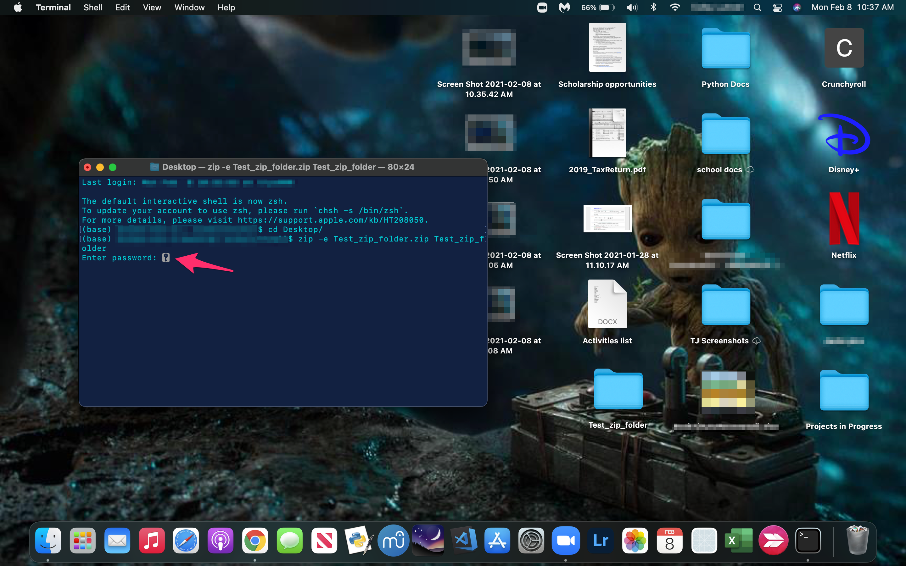The width and height of the screenshot is (906, 566).
Task: Open Chrome browser from dock
Action: pyautogui.click(x=255, y=540)
